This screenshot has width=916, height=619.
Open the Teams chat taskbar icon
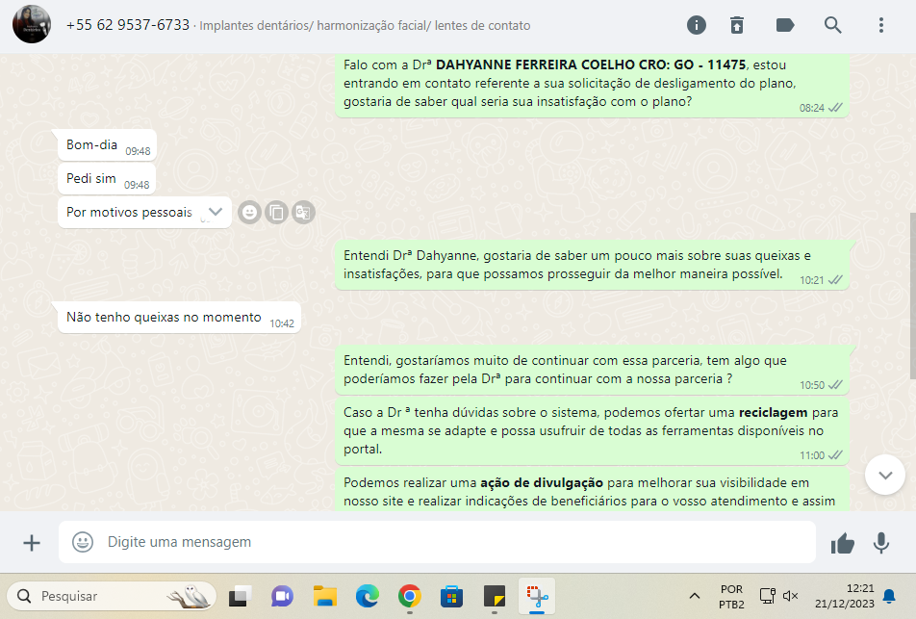[282, 596]
